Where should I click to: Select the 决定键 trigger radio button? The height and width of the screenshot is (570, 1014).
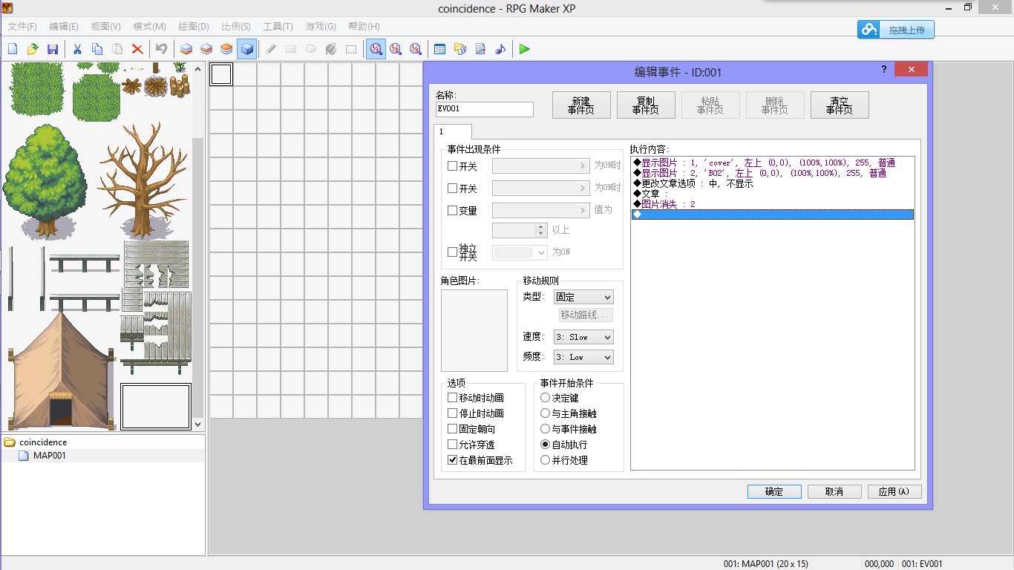click(x=546, y=398)
